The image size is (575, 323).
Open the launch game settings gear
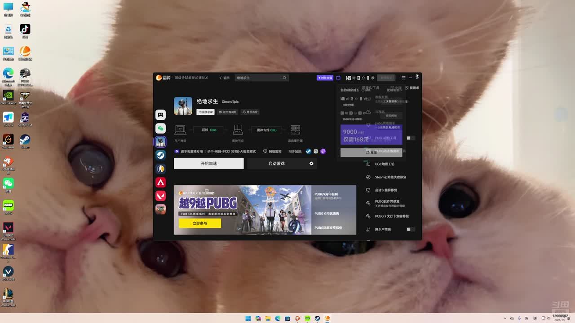[311, 163]
